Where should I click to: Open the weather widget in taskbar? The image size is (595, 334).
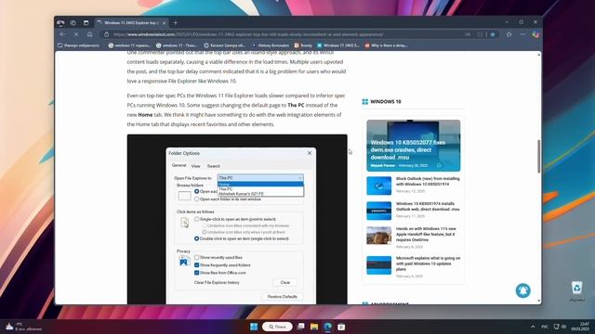[23, 327]
